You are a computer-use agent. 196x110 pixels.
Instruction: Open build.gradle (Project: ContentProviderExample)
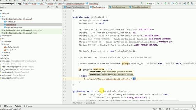[19, 61]
